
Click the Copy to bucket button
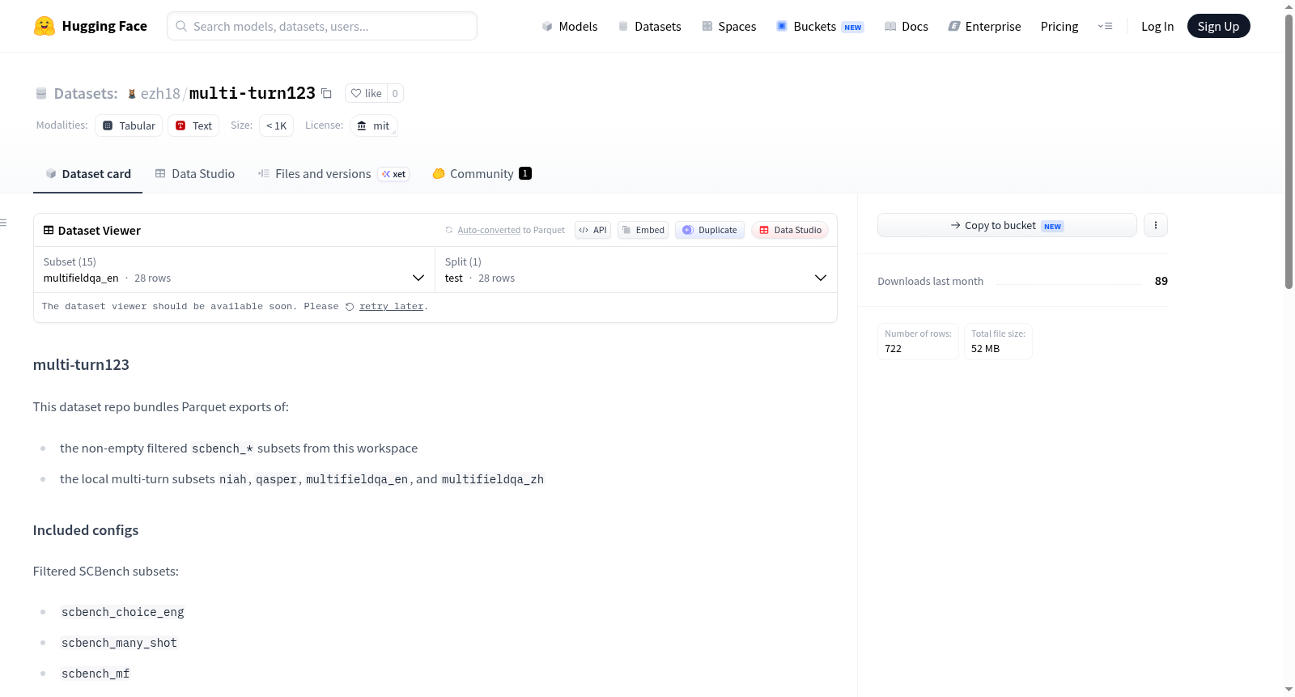[1007, 225]
